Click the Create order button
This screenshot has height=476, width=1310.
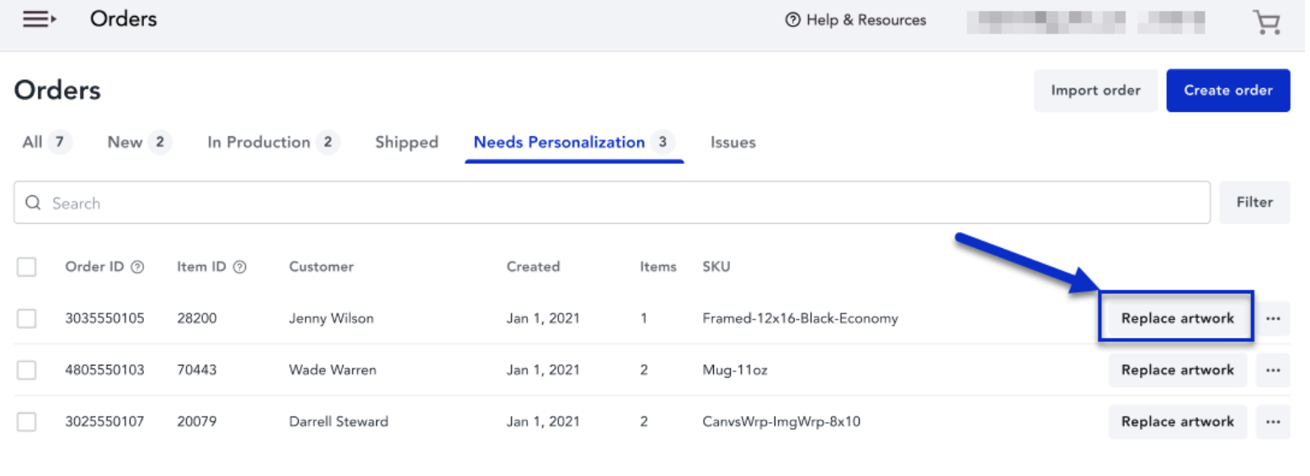(1228, 90)
